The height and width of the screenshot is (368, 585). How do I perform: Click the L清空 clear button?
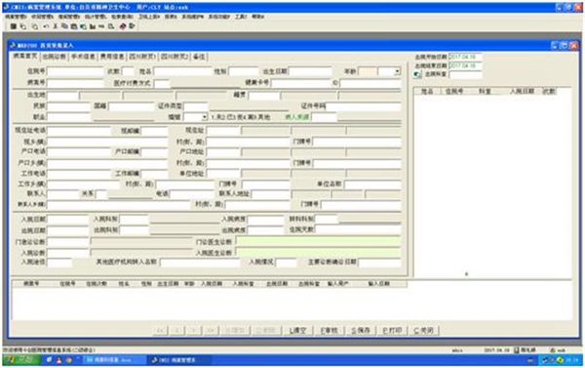tap(297, 330)
